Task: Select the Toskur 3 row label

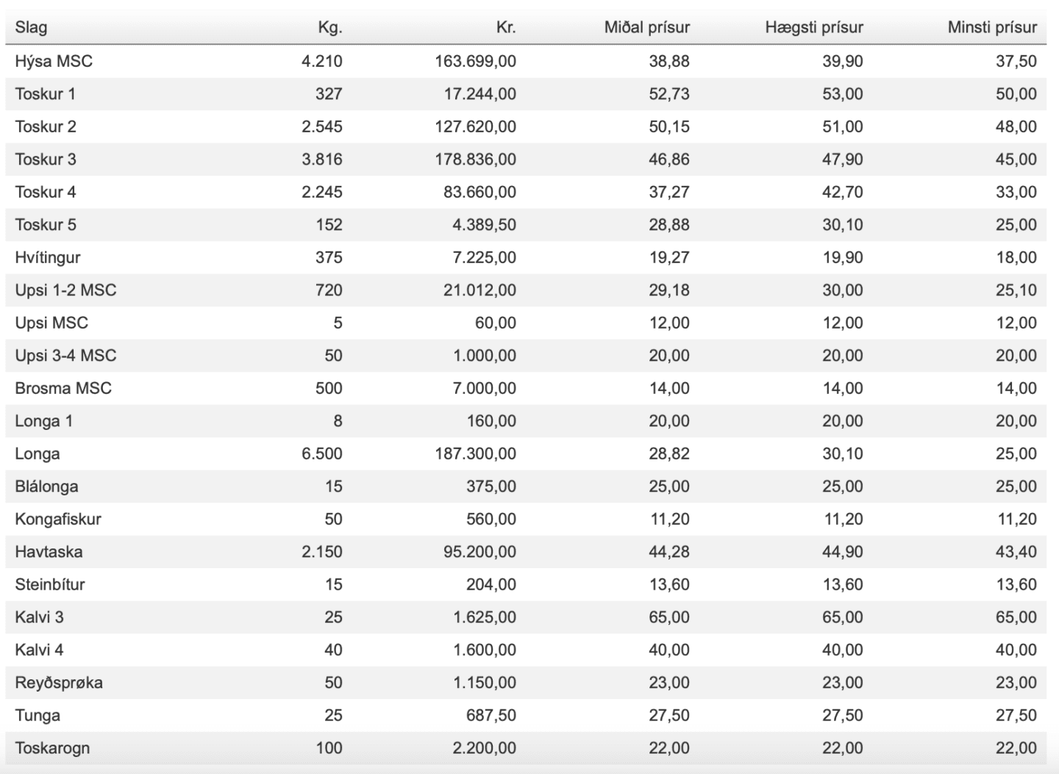Action: pos(46,160)
